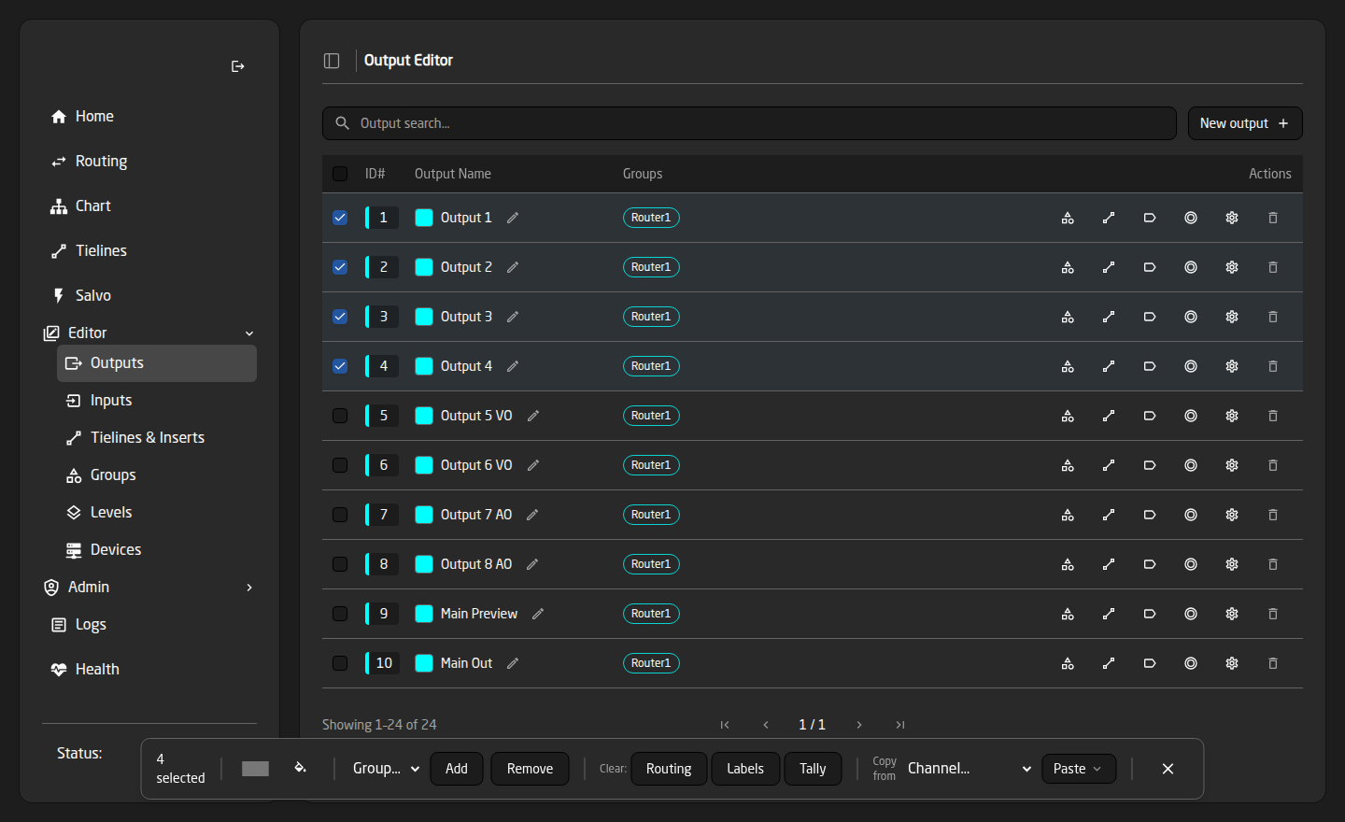Open group icon for Output 7 AO
1345x822 pixels.
[1068, 515]
